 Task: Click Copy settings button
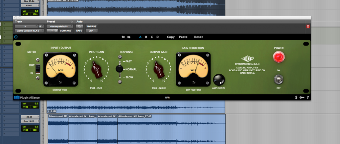point(171,37)
